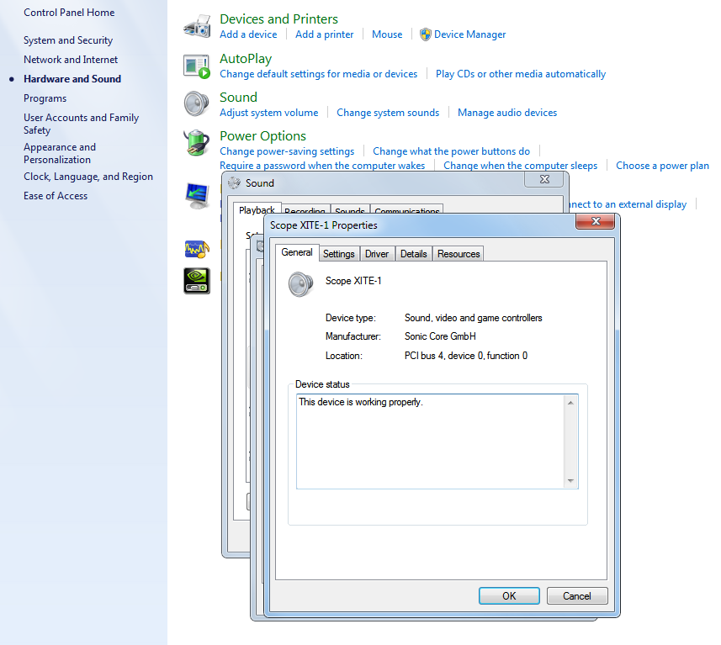Click the device status scroll down arrow

pos(570,481)
